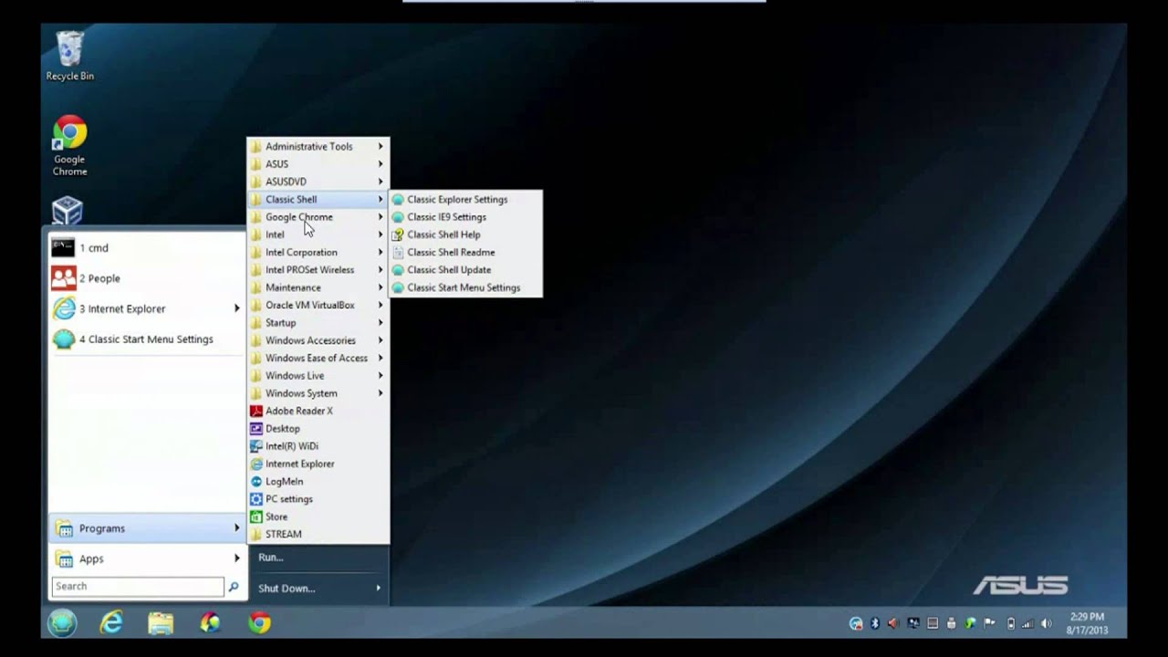
Task: Open the Google Chrome folder in Programs
Action: click(x=318, y=217)
